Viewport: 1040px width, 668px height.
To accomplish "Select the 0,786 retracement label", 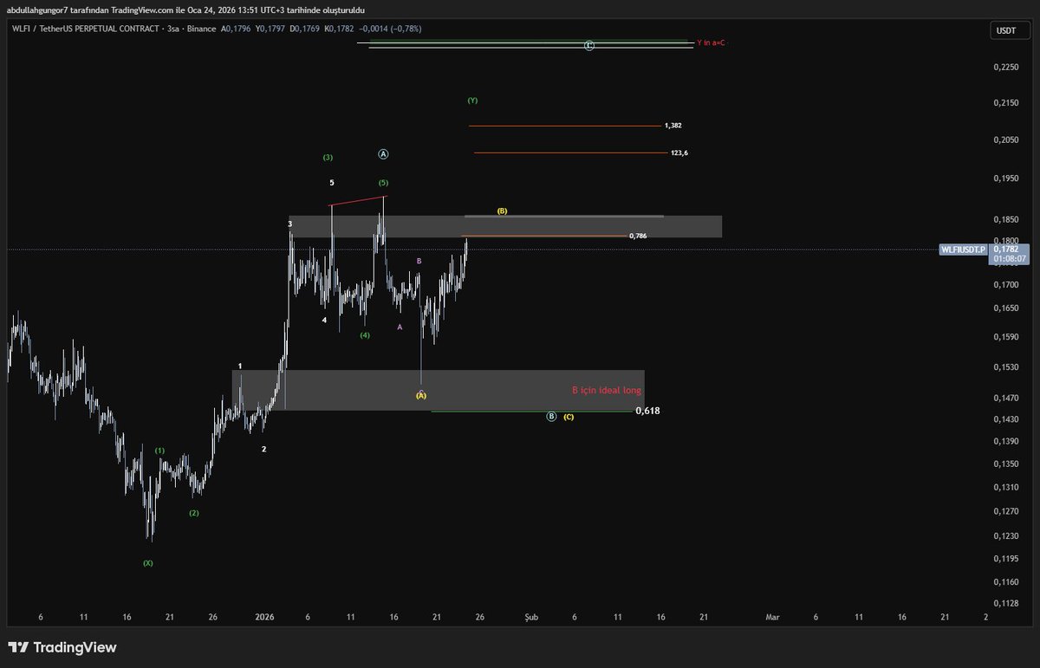I will [638, 236].
